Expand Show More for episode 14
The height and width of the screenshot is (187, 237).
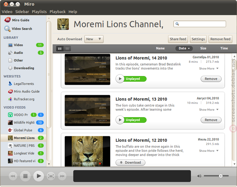(209, 69)
